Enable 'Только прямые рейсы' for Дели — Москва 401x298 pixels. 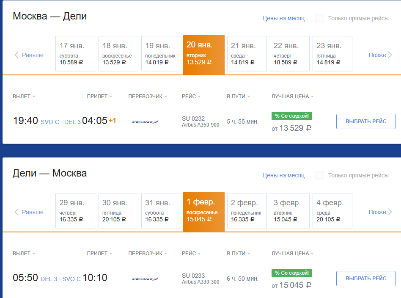[320, 175]
